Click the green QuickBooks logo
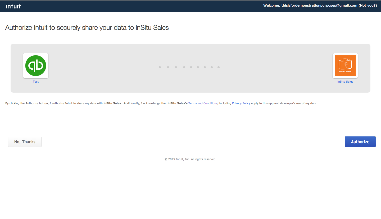 pos(36,66)
